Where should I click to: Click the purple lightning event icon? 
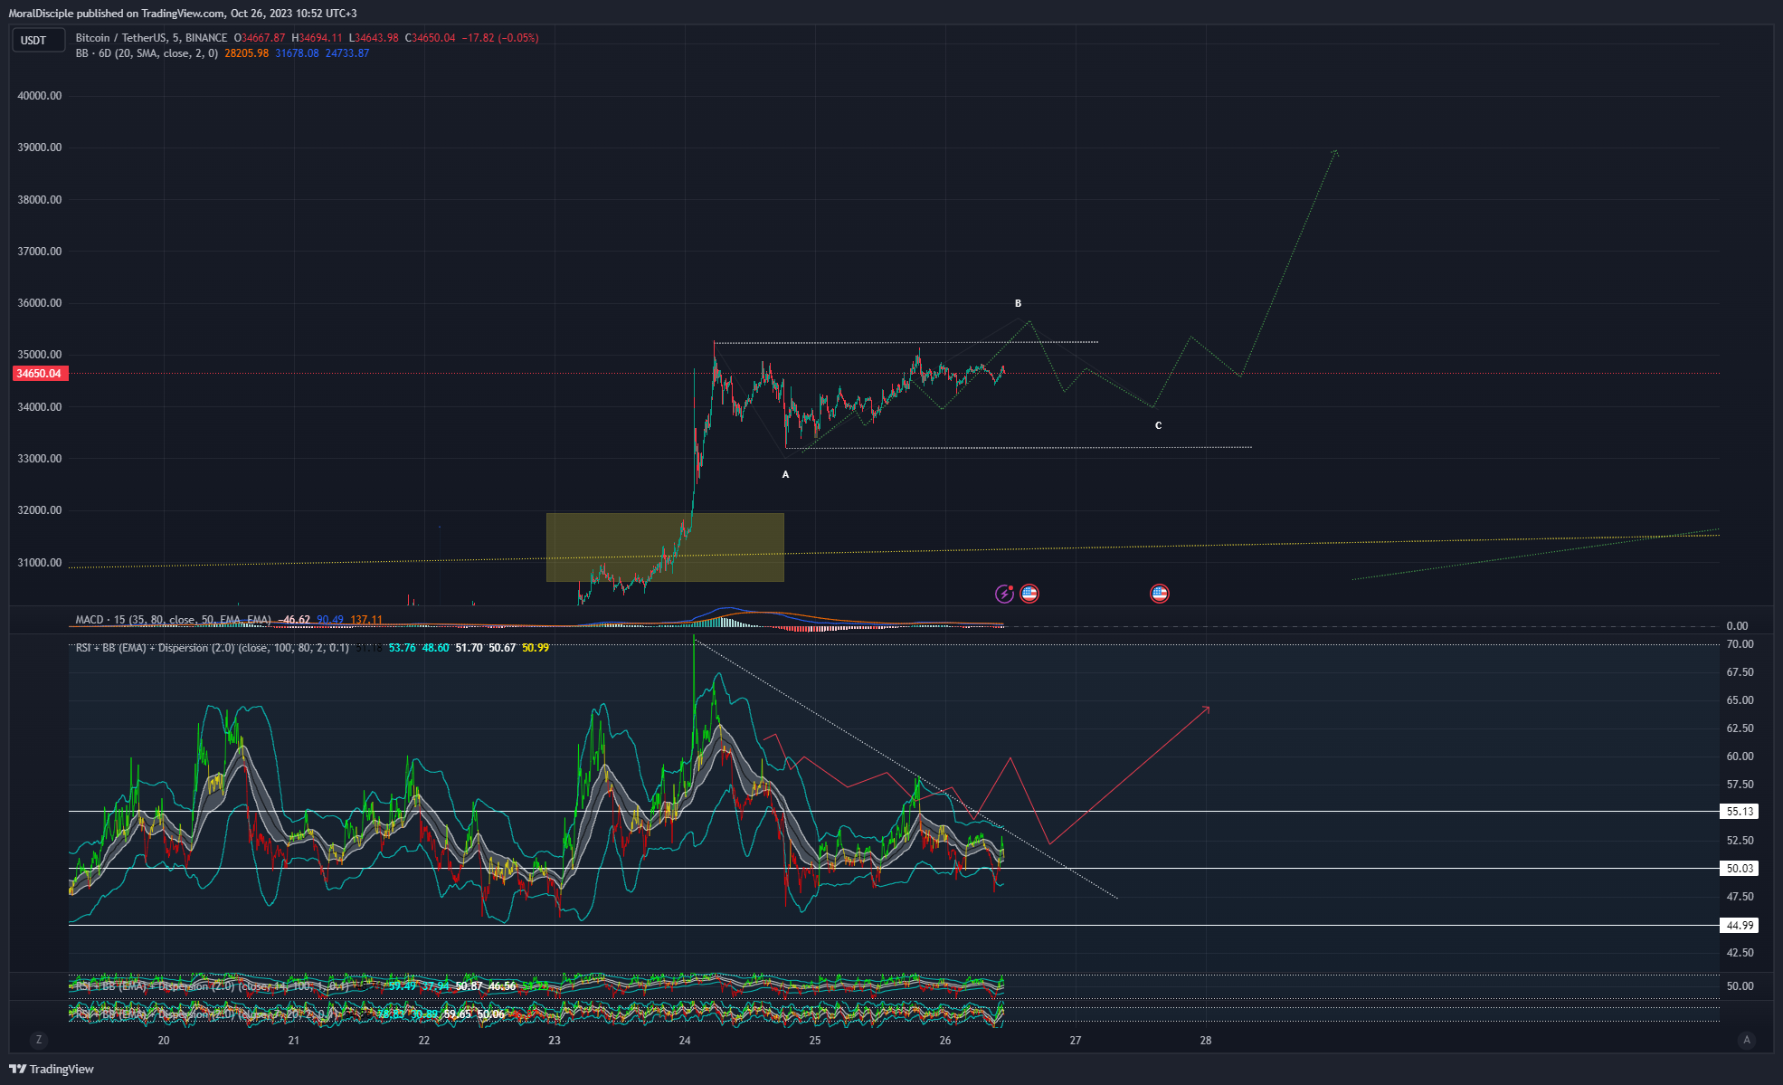tap(1004, 594)
